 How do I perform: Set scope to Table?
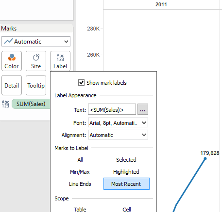tap(80, 210)
